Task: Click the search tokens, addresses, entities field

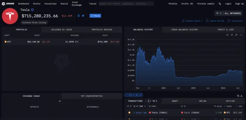Action: [126, 4]
